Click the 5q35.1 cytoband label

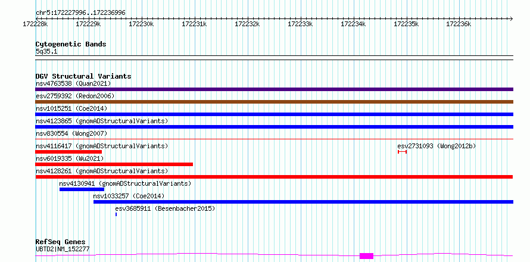pos(46,51)
